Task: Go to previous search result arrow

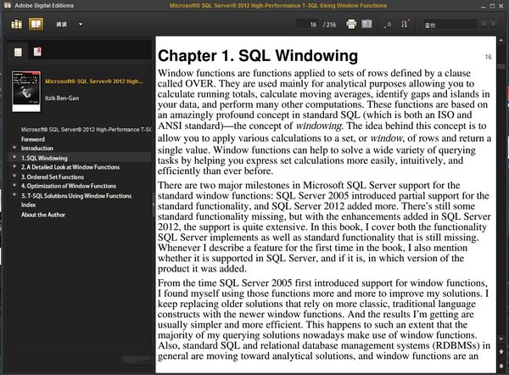Action: click(x=484, y=24)
